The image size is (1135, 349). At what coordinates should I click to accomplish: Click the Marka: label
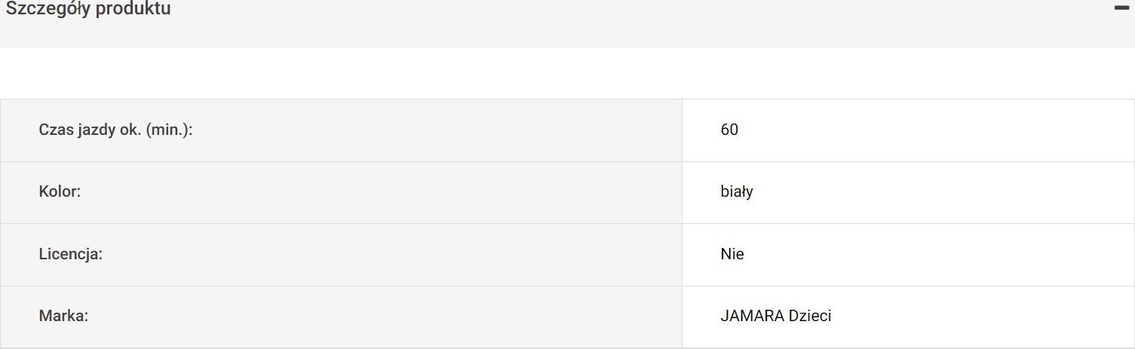(63, 316)
